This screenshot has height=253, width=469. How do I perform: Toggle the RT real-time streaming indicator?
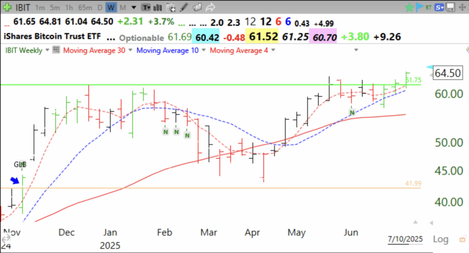point(429,7)
